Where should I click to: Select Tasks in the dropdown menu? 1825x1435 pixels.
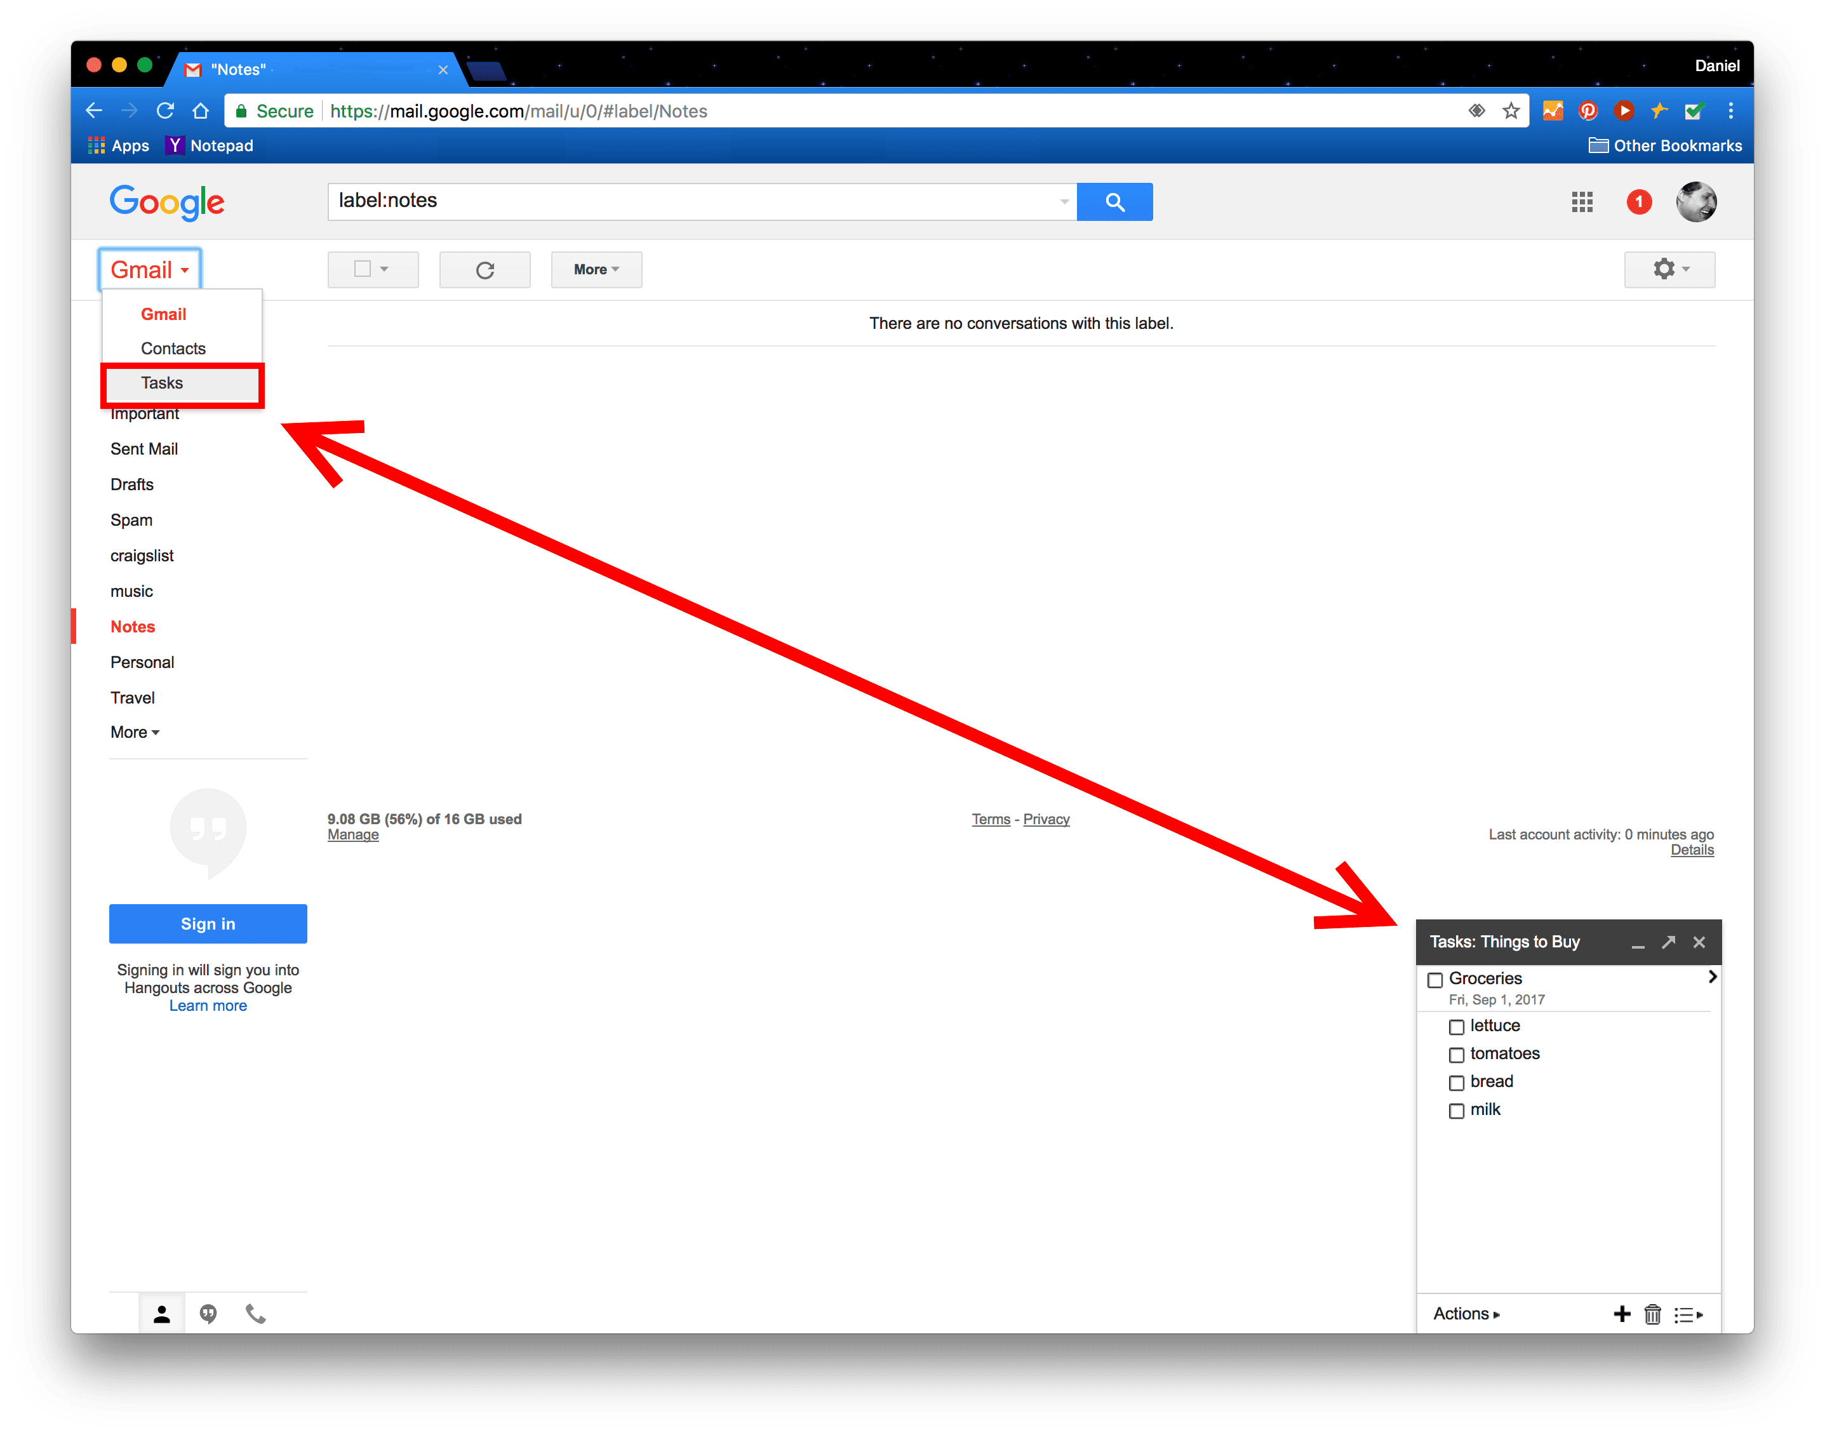pyautogui.click(x=182, y=383)
